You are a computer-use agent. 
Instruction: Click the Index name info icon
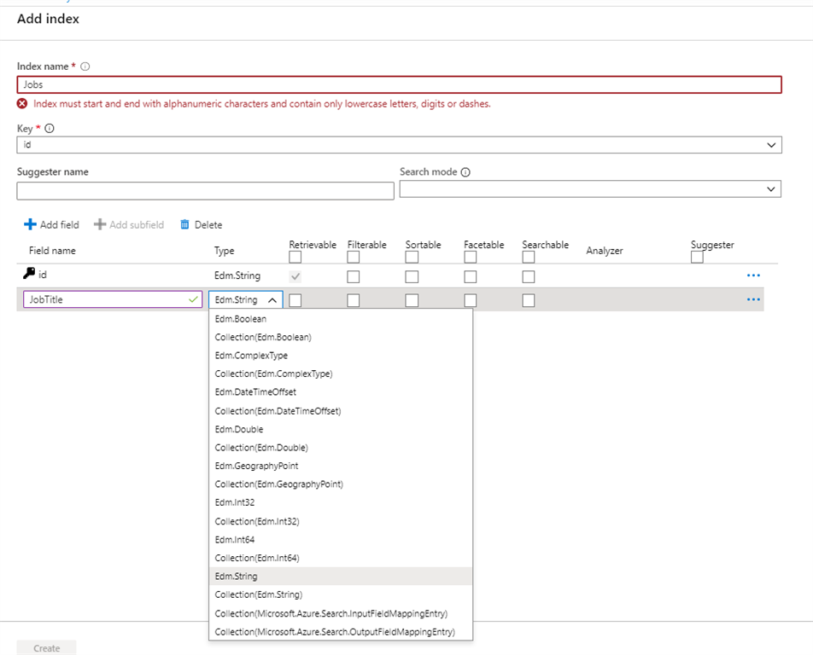coord(85,67)
